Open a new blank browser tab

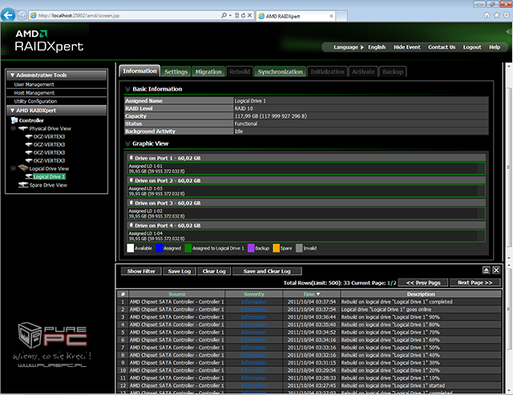[341, 16]
